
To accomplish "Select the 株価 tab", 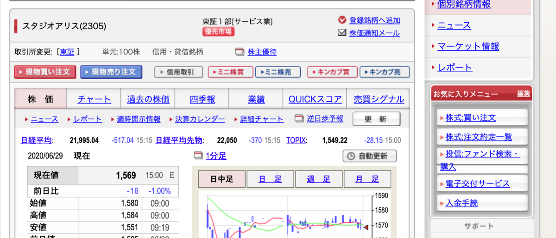I will pyautogui.click(x=40, y=99).
